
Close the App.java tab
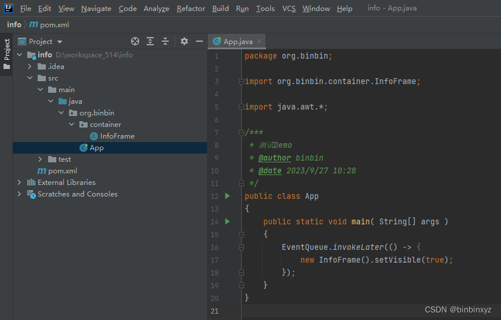click(259, 41)
